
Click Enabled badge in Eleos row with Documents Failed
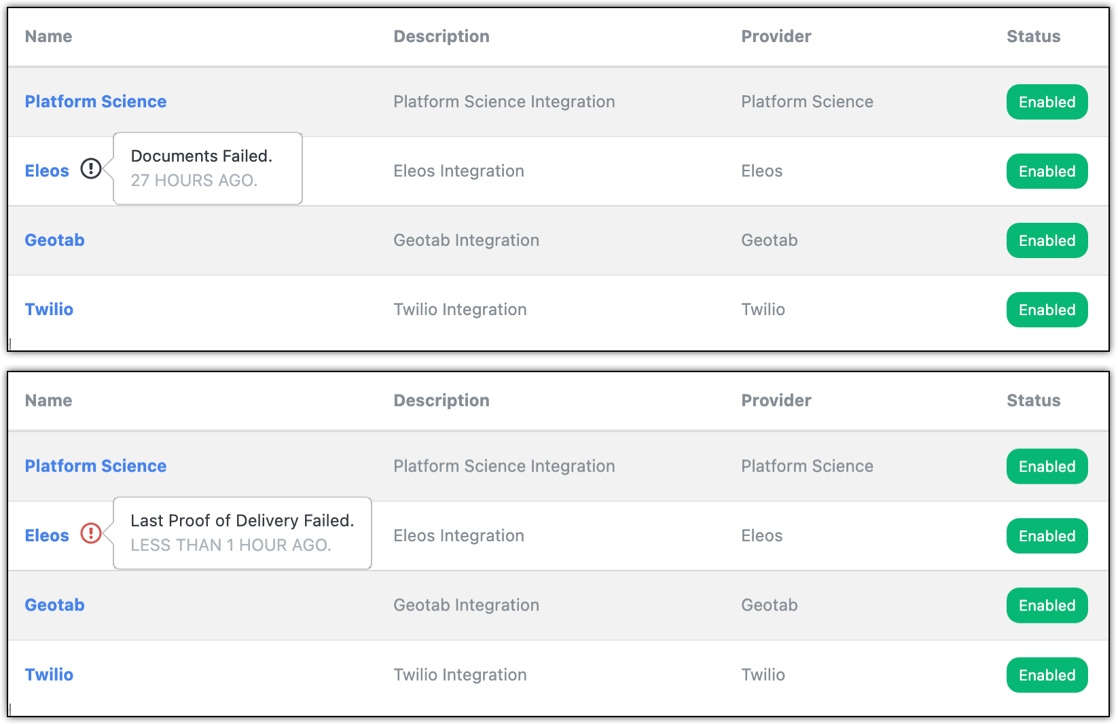coord(1047,171)
